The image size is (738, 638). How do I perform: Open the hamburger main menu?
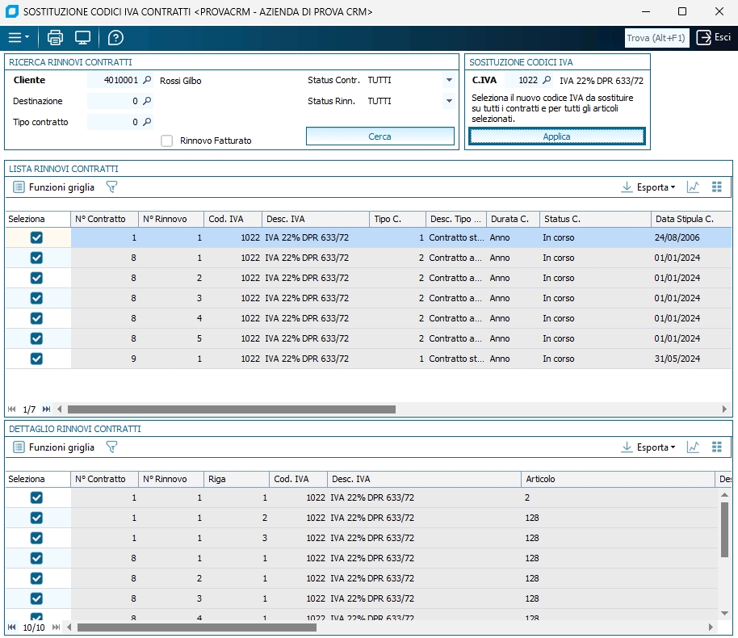pyautogui.click(x=17, y=38)
